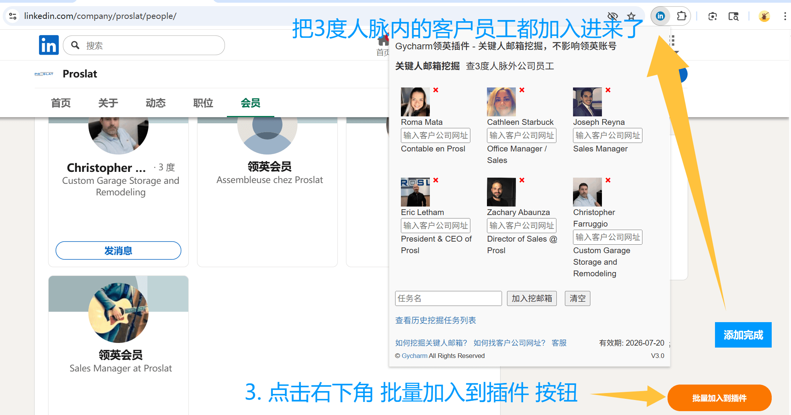Screen dimensions: 791x415
Task: Bookmark page with the star icon
Action: [631, 16]
